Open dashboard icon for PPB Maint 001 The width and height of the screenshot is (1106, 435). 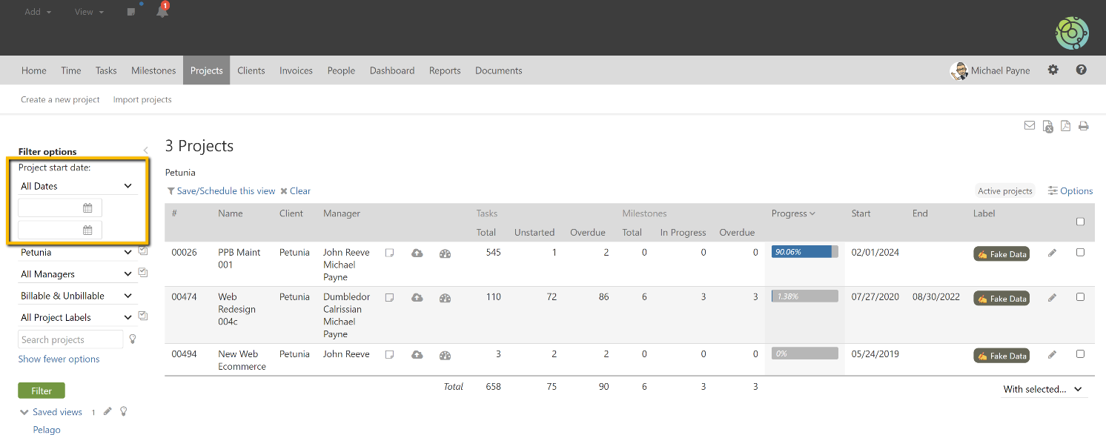[445, 253]
